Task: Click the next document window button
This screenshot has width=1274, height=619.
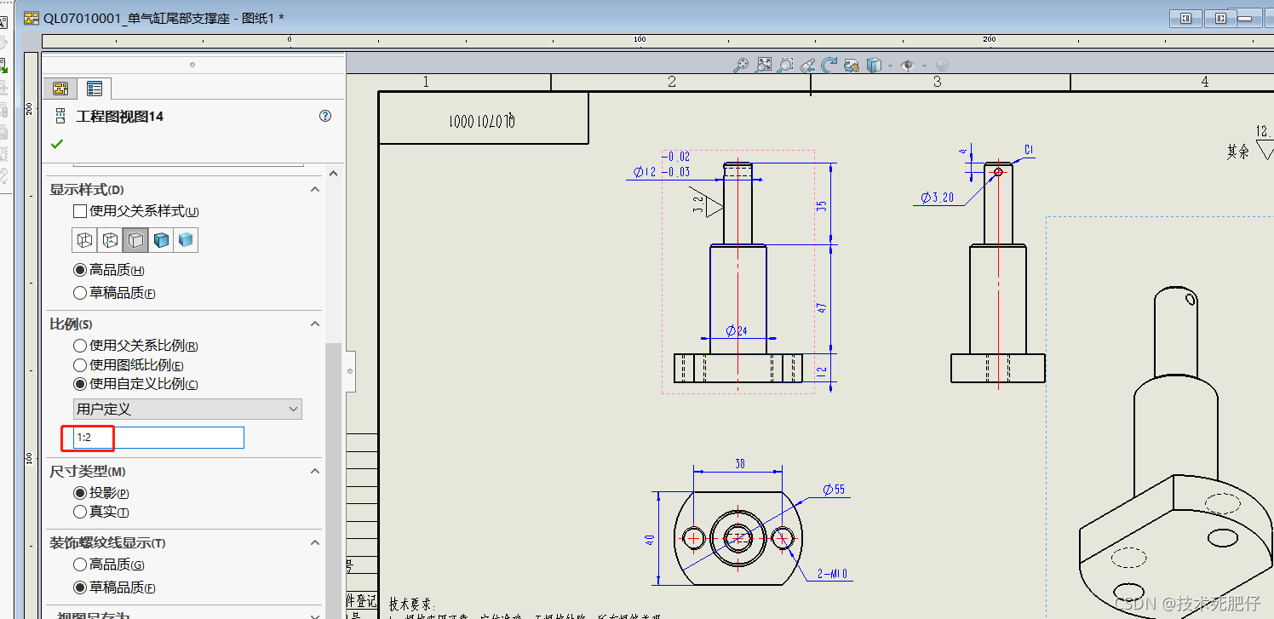Action: [1220, 18]
